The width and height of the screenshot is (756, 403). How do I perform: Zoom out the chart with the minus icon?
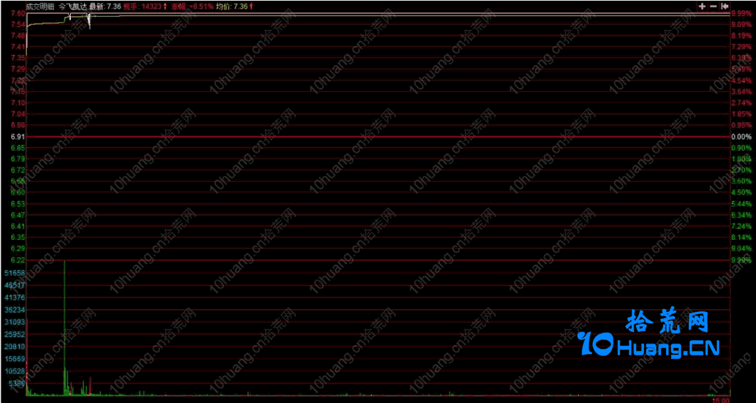pyautogui.click(x=713, y=6)
